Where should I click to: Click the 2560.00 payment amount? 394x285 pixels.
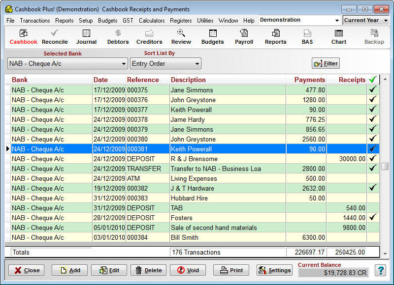pyautogui.click(x=313, y=139)
